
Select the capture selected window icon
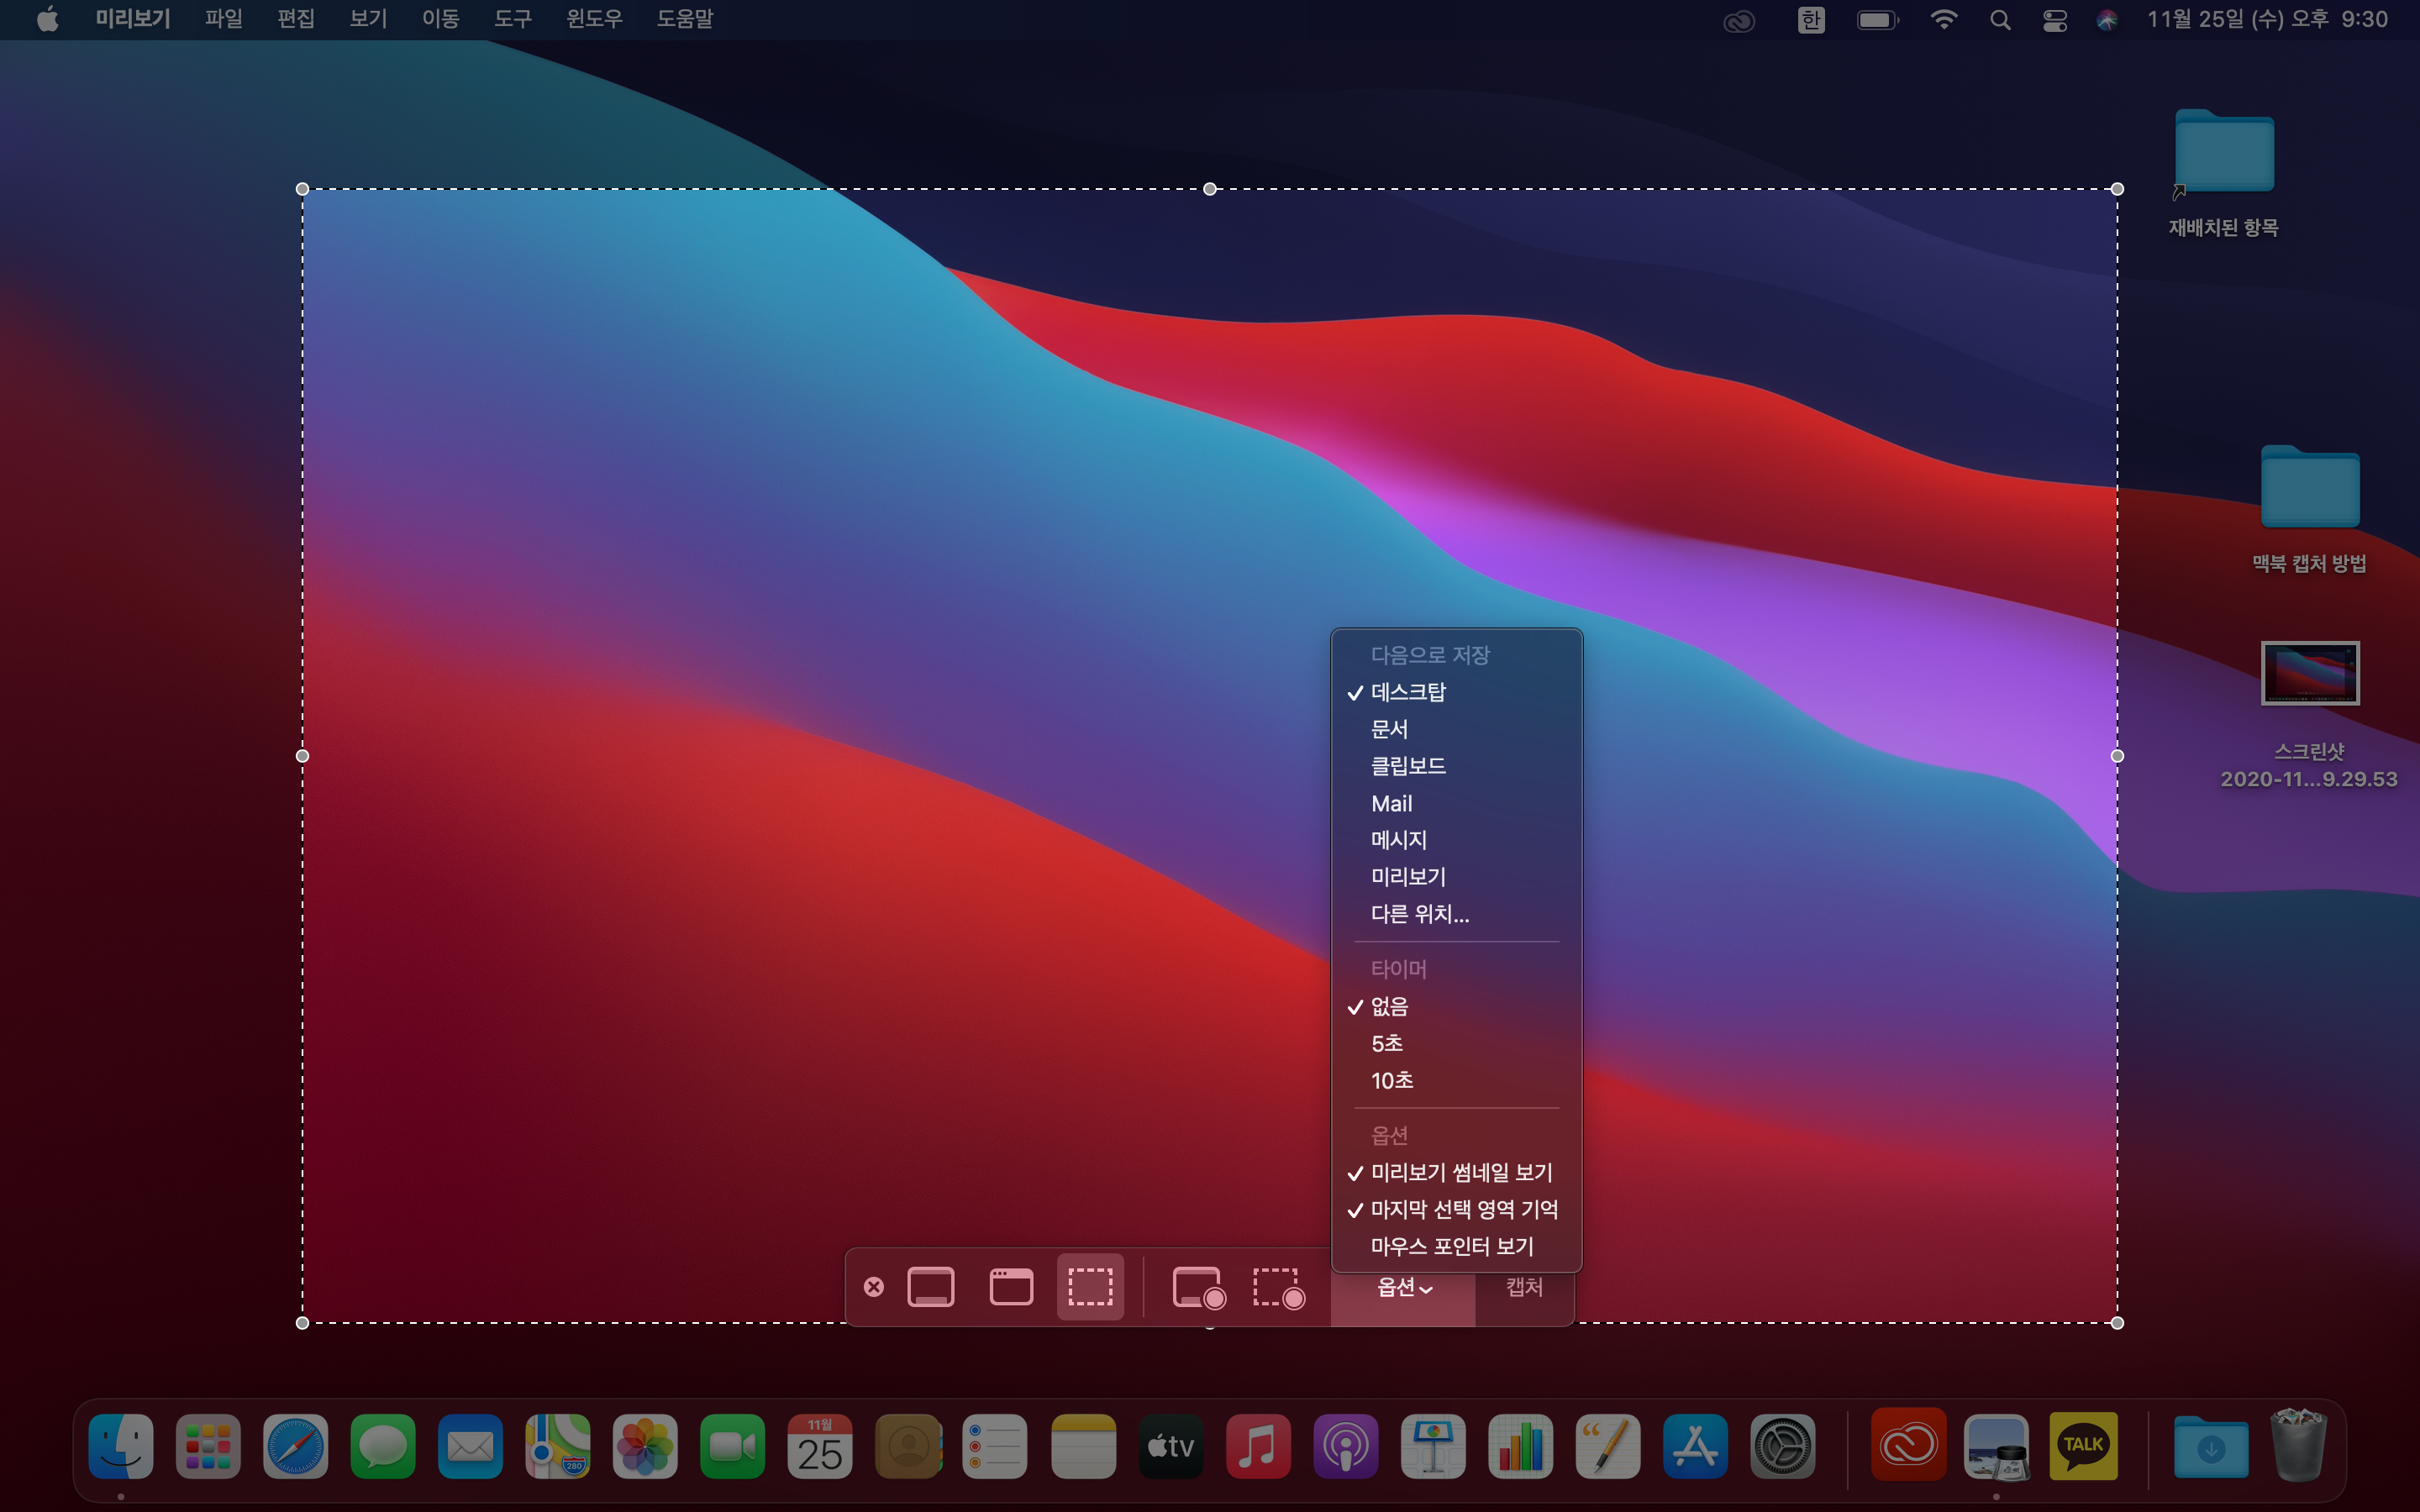coord(1010,1287)
